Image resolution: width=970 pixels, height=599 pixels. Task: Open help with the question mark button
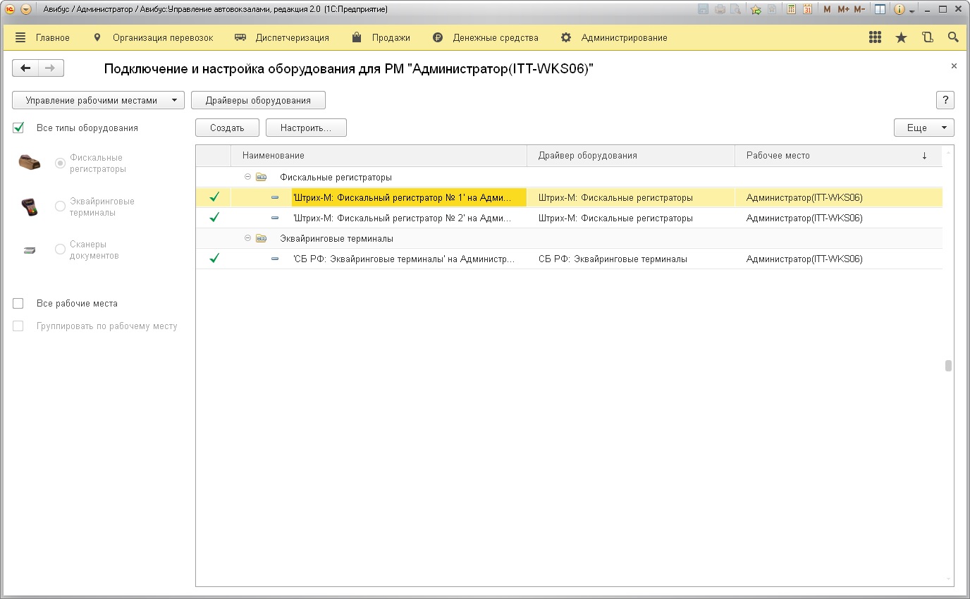945,100
